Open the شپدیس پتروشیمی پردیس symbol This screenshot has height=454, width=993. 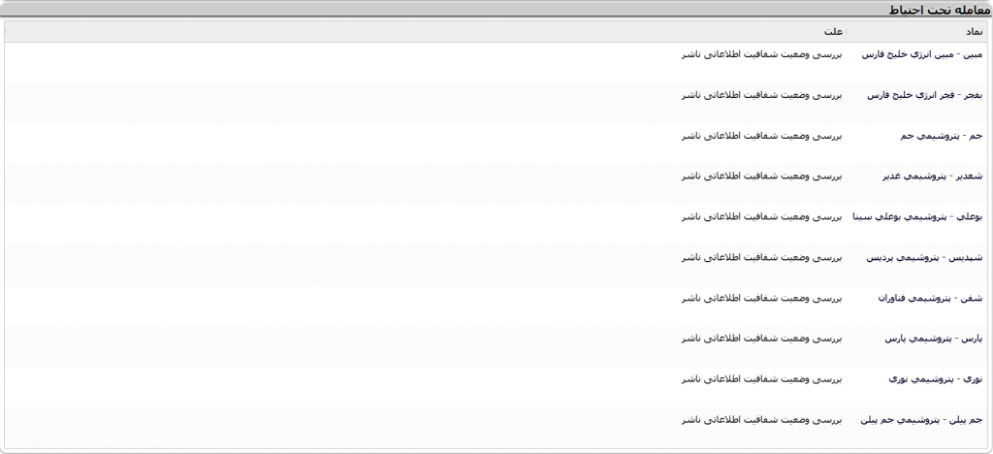[x=924, y=258]
